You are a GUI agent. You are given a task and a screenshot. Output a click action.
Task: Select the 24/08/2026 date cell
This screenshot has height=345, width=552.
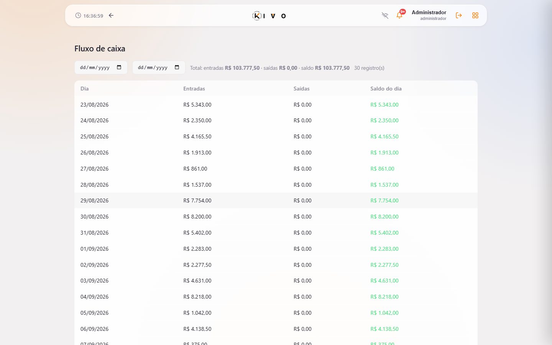click(94, 120)
